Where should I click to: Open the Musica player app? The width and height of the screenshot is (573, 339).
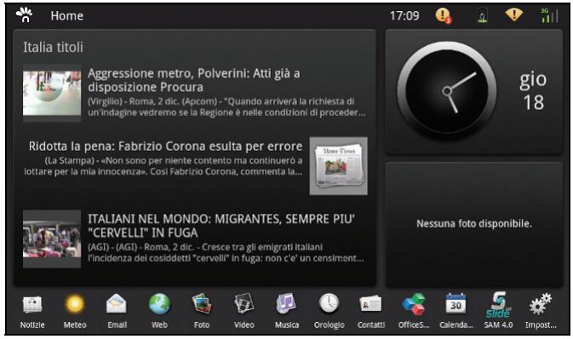[286, 311]
